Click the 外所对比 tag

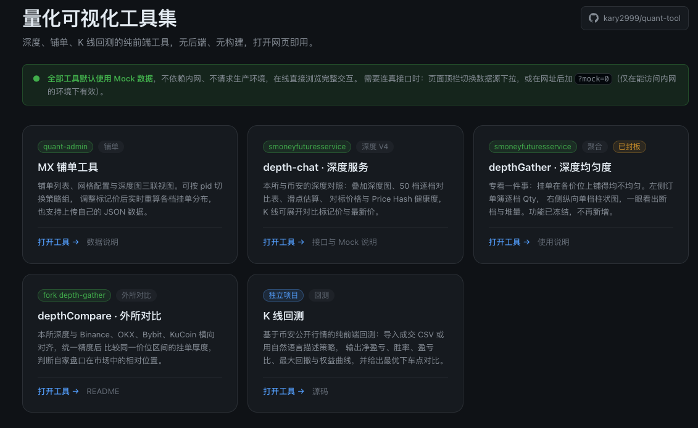pyautogui.click(x=136, y=295)
